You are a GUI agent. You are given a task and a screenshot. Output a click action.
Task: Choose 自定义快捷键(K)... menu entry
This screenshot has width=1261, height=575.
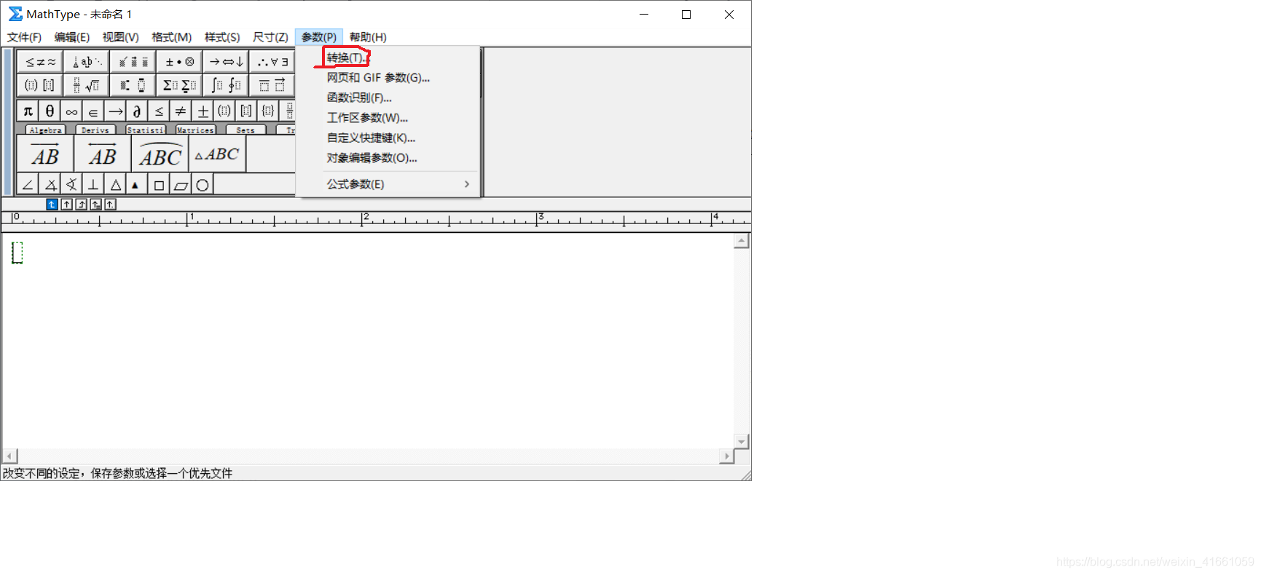[x=388, y=138]
